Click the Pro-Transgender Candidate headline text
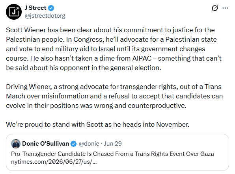Screen dimensions: 235x174 (112, 154)
